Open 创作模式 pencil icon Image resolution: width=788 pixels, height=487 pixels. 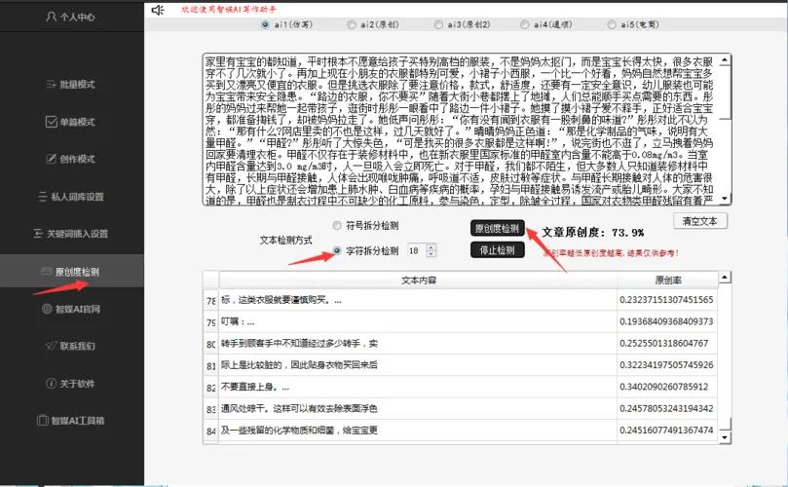point(52,159)
